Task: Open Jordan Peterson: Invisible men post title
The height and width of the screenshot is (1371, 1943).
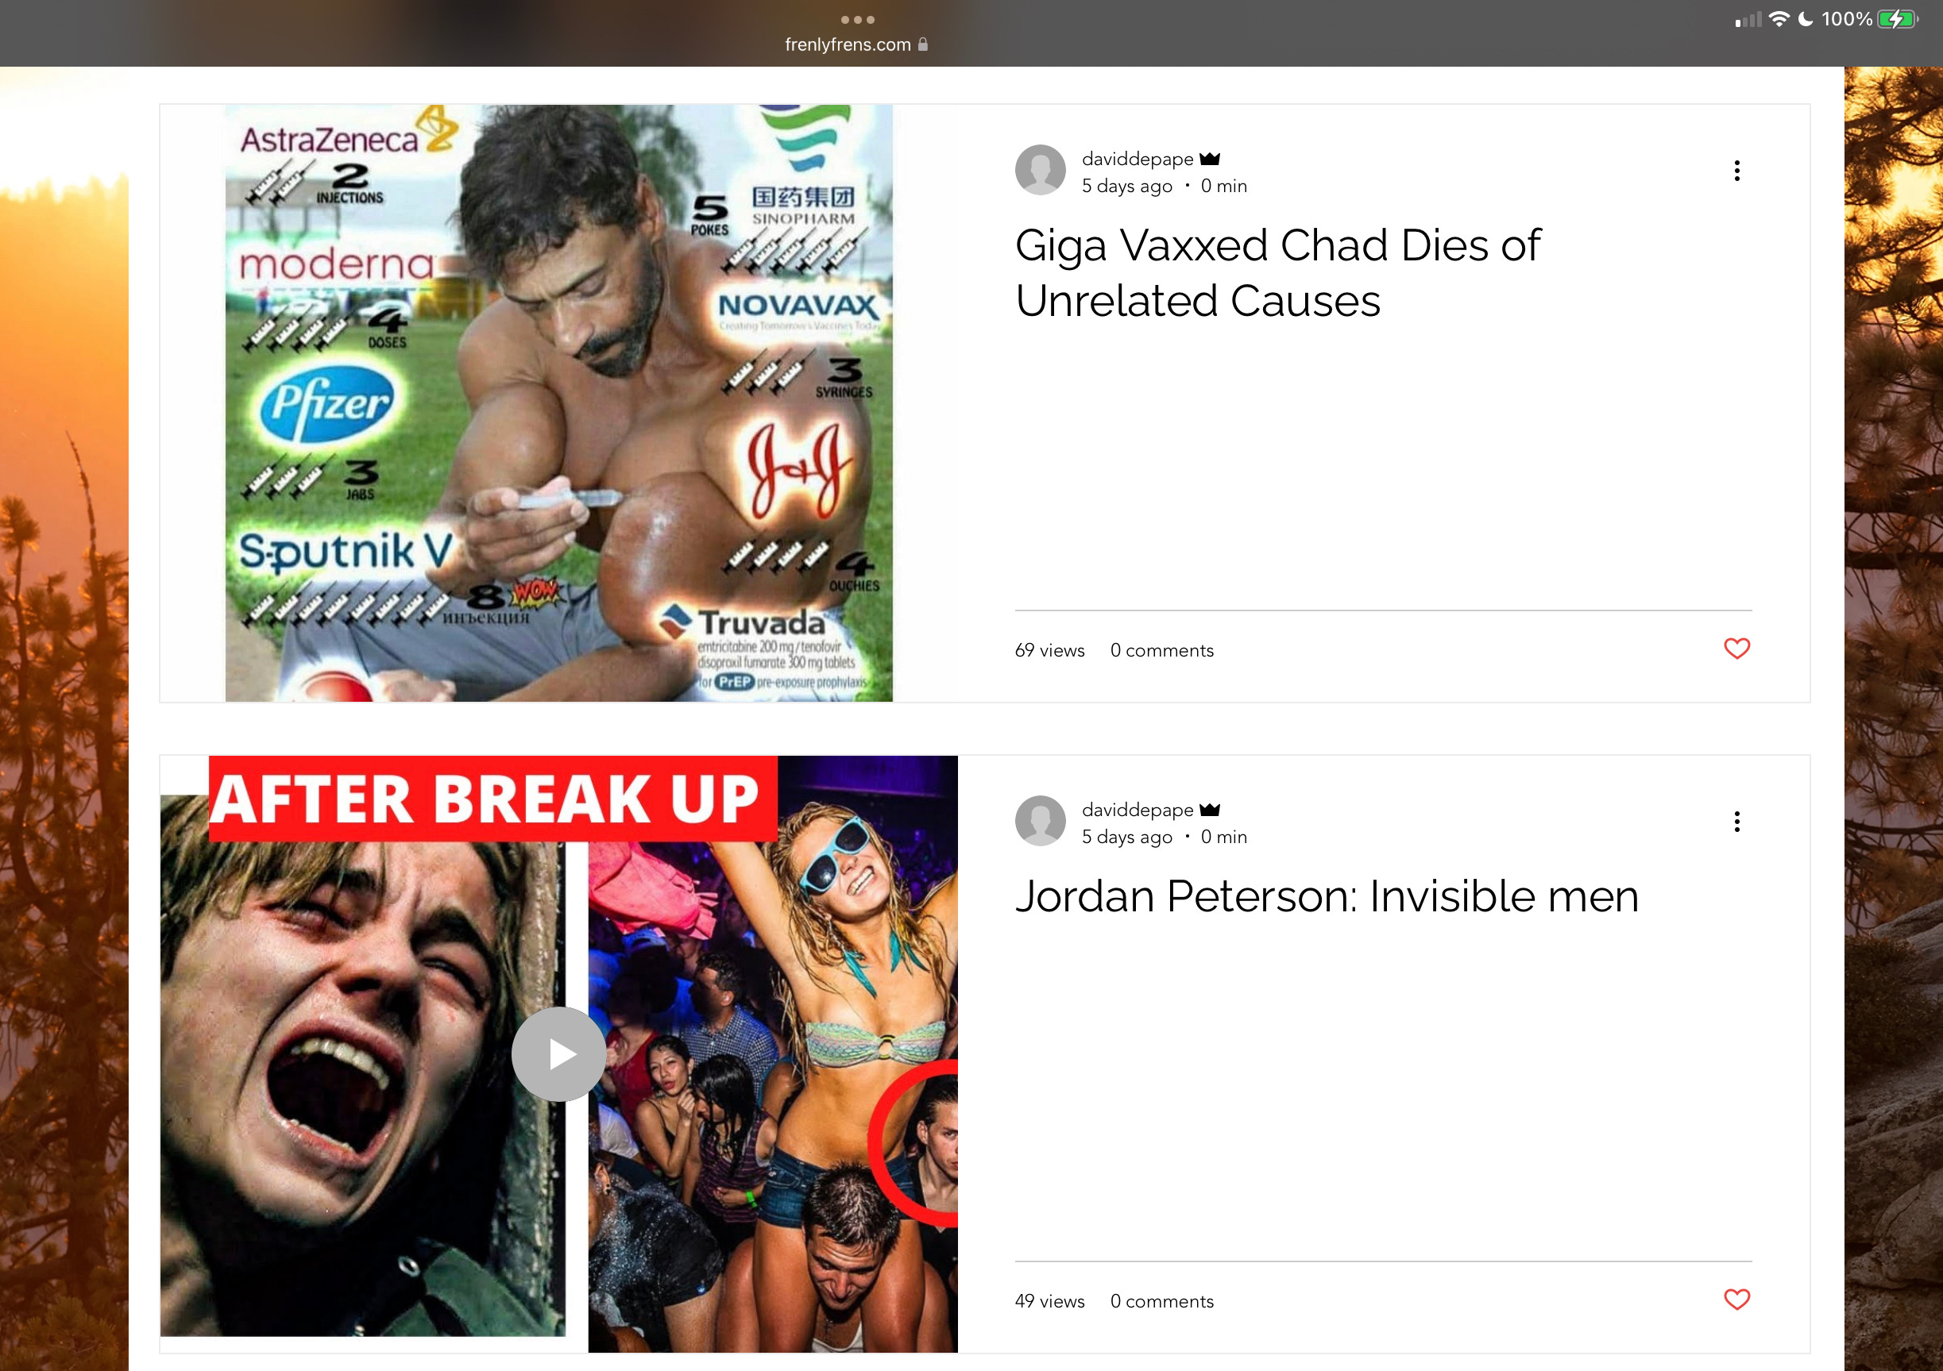Action: pos(1326,896)
